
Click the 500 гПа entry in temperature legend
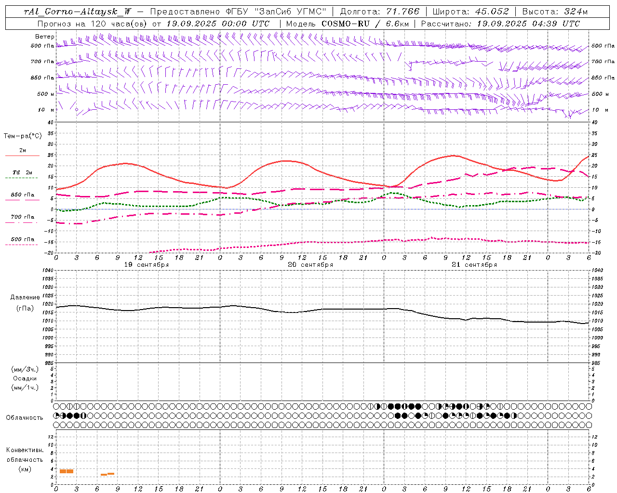[23, 239]
